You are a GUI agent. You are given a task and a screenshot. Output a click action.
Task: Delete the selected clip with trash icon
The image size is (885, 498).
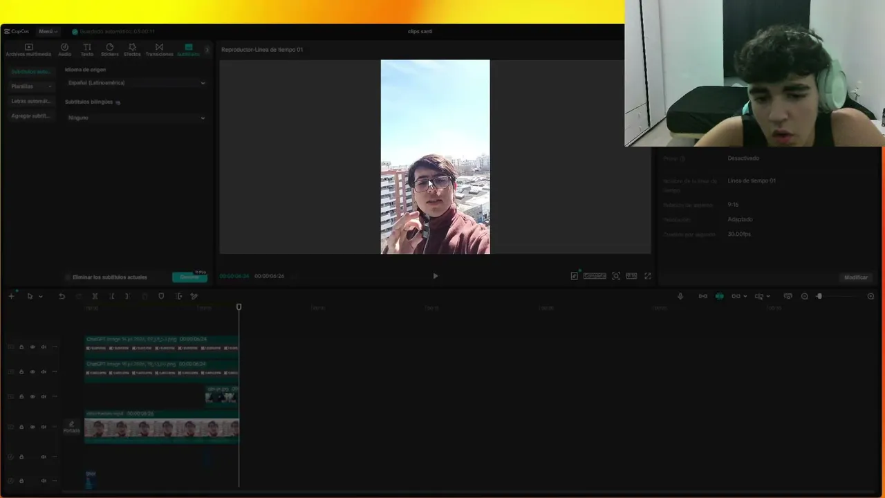coord(145,296)
